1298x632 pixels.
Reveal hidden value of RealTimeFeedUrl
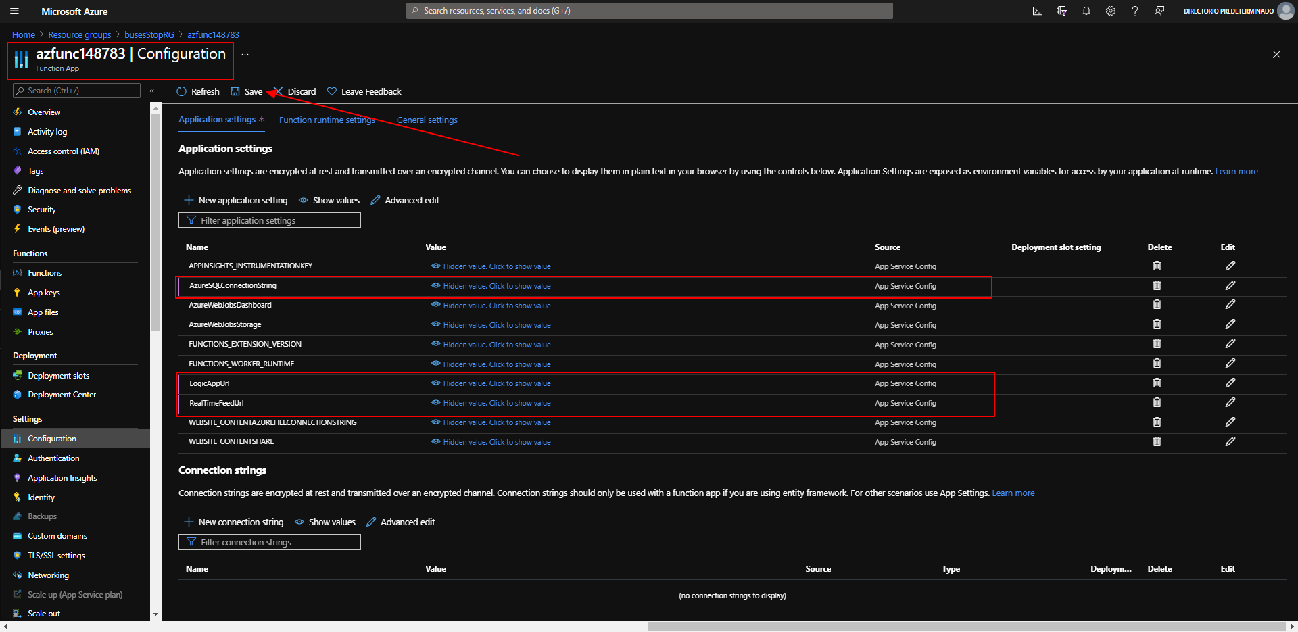point(491,403)
